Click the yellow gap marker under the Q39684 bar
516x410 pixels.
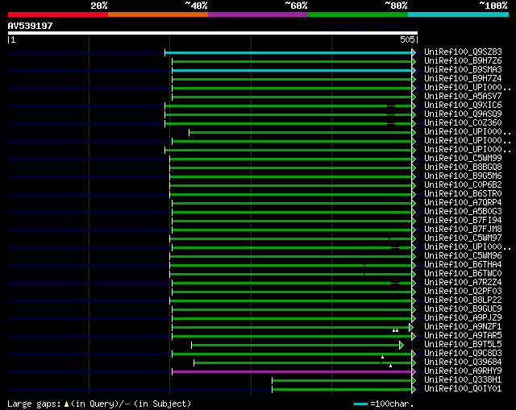tap(390, 366)
